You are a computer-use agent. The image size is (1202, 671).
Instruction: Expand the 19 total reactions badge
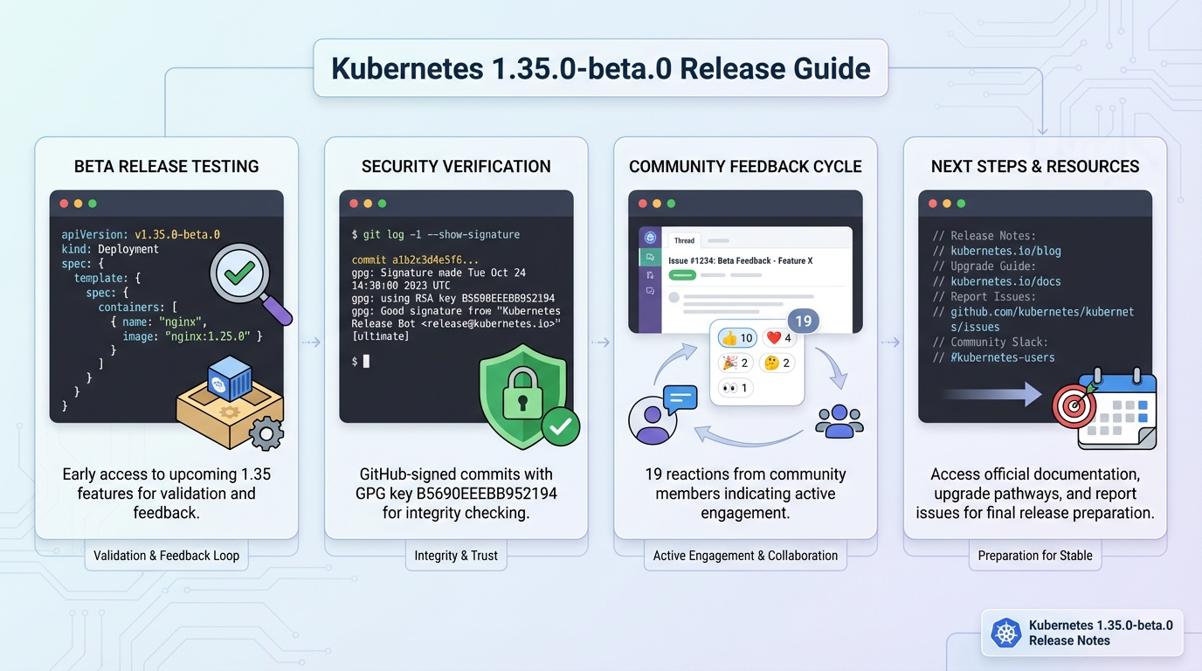(x=802, y=321)
